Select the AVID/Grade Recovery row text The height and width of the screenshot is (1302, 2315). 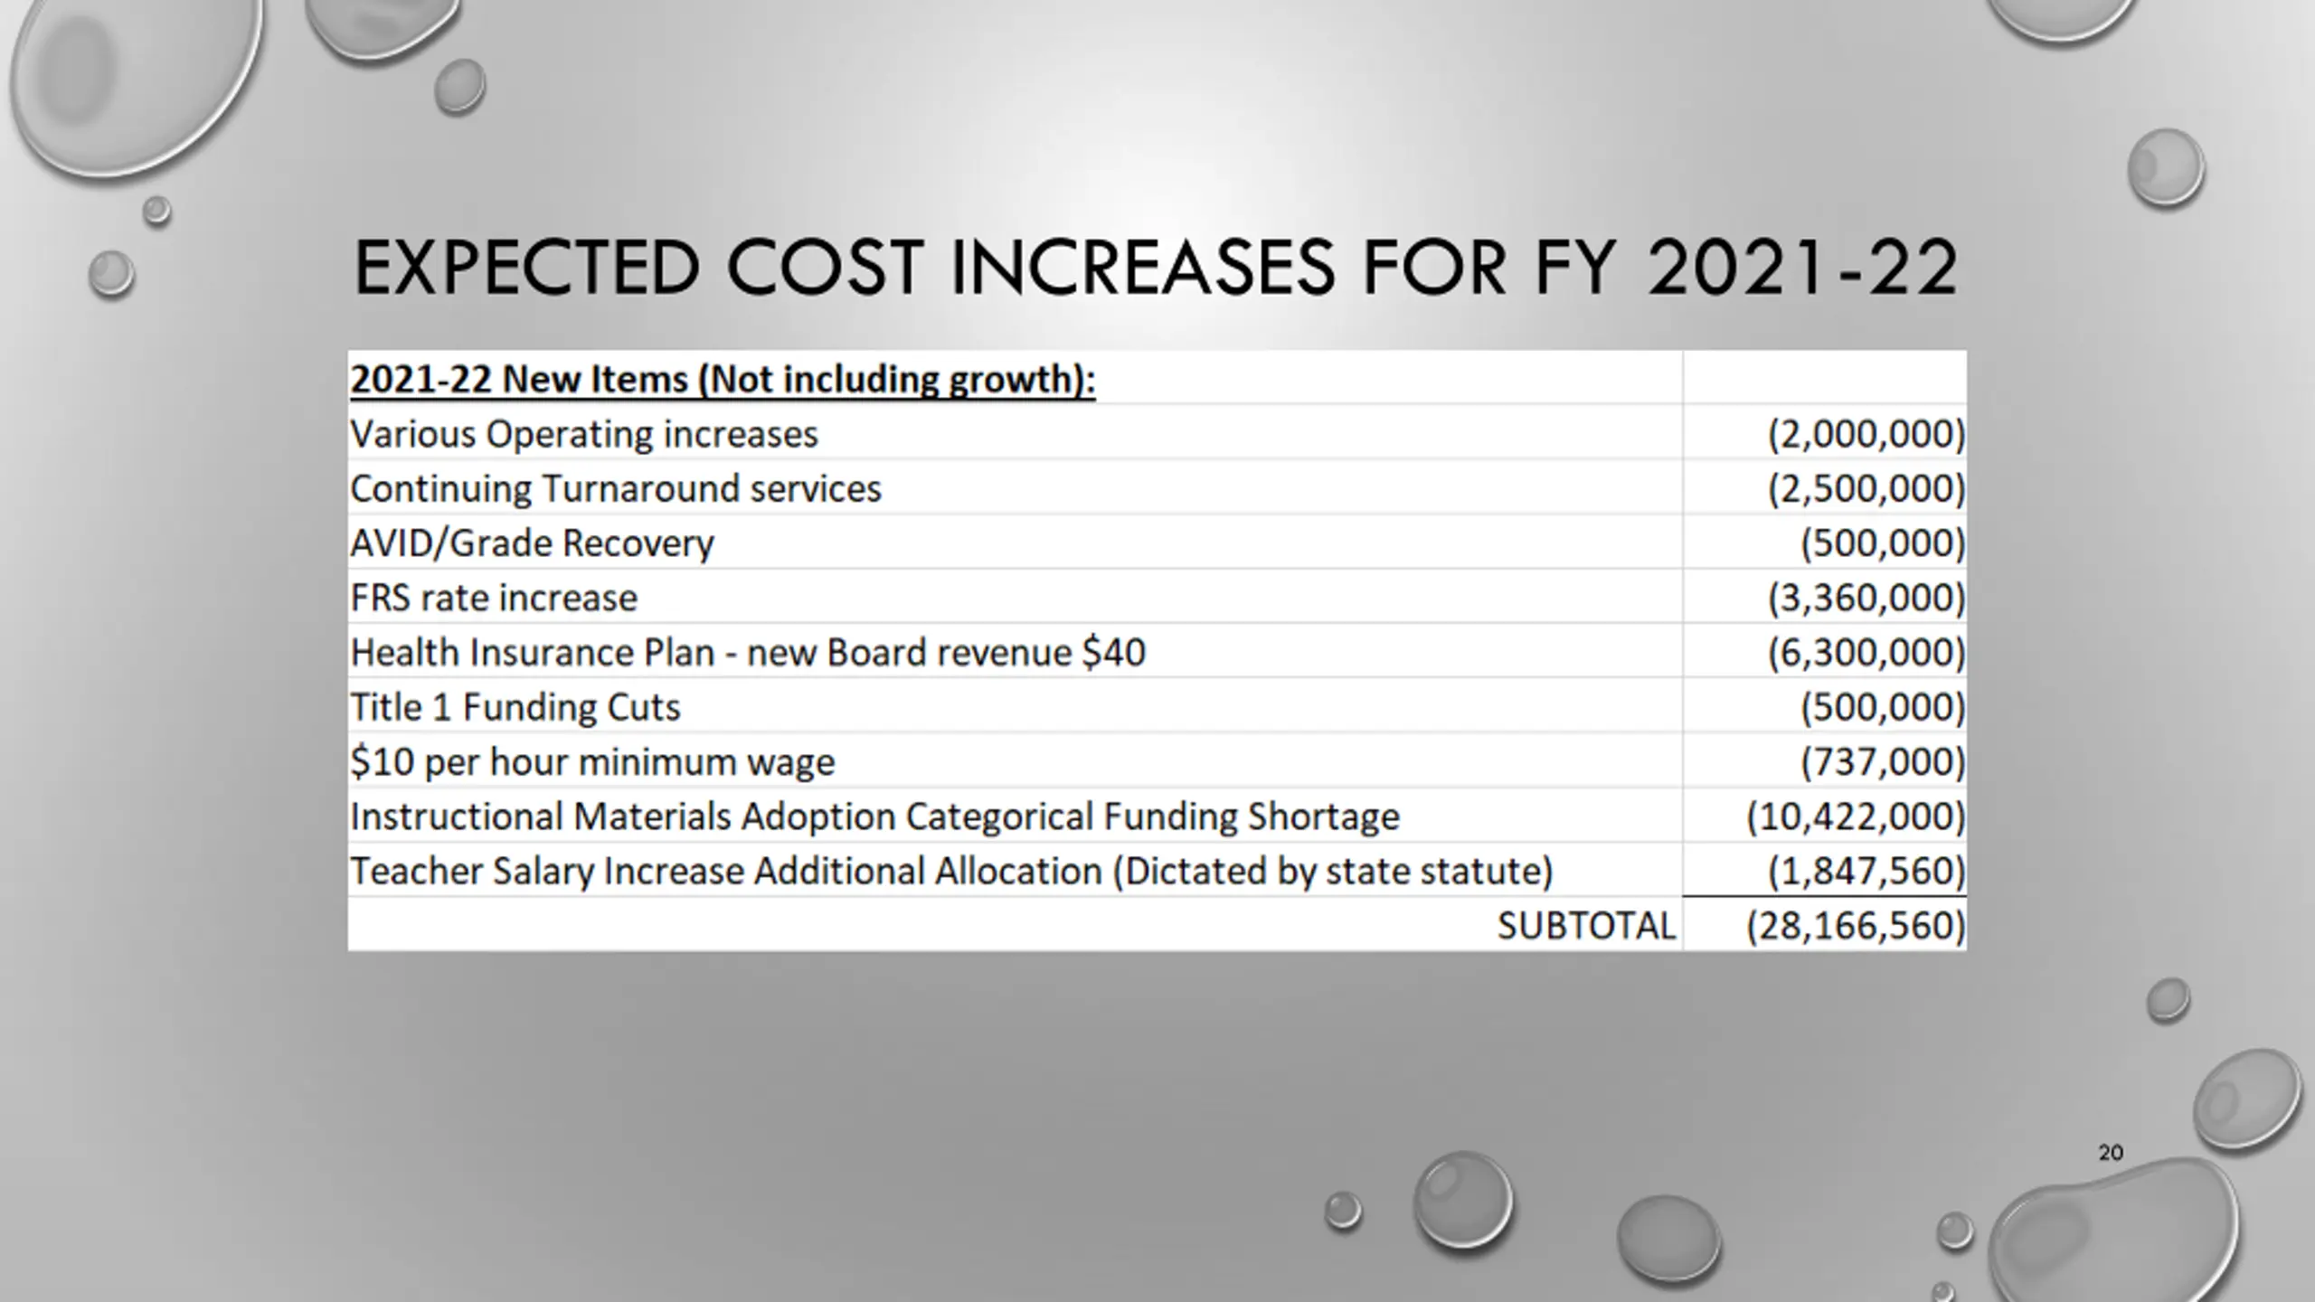pyautogui.click(x=532, y=543)
